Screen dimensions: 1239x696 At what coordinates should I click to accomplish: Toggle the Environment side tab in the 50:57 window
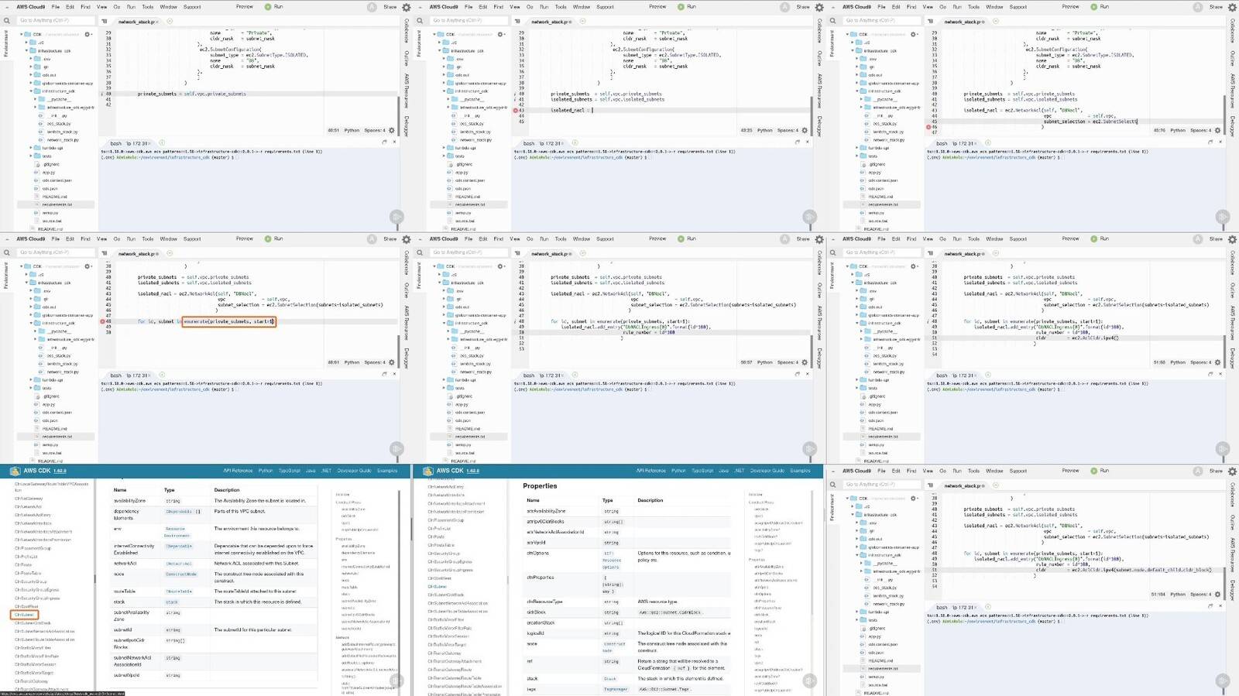[420, 276]
